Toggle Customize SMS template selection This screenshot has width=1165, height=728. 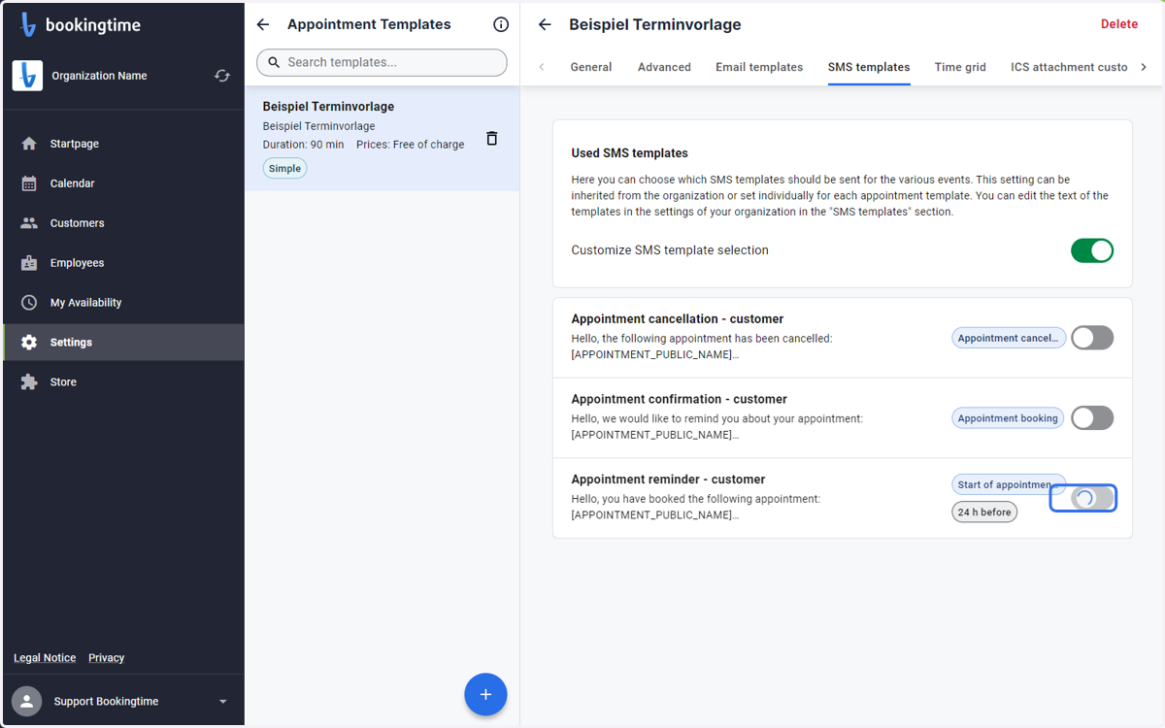(1092, 250)
